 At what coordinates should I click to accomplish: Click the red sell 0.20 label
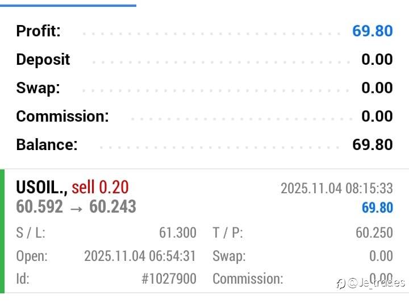tap(100, 187)
